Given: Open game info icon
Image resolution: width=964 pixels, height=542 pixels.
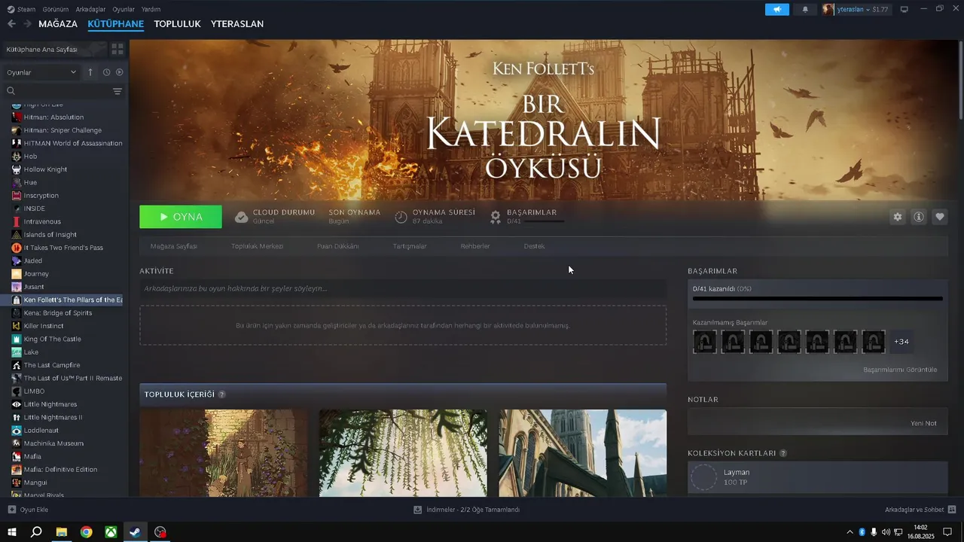Looking at the screenshot, I should coord(919,217).
